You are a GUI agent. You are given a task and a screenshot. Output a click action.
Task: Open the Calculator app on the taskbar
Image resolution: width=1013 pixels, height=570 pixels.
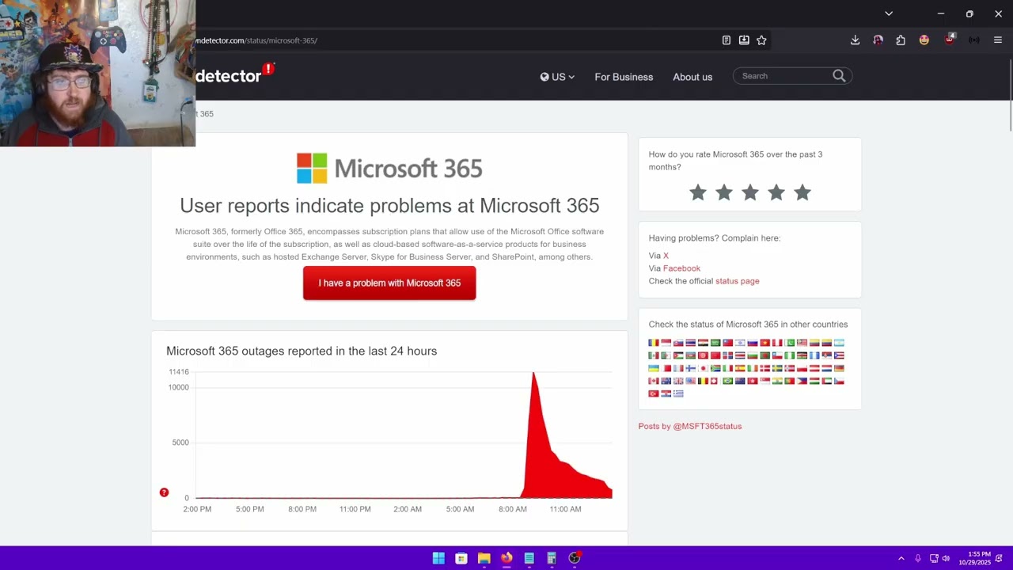click(x=552, y=558)
